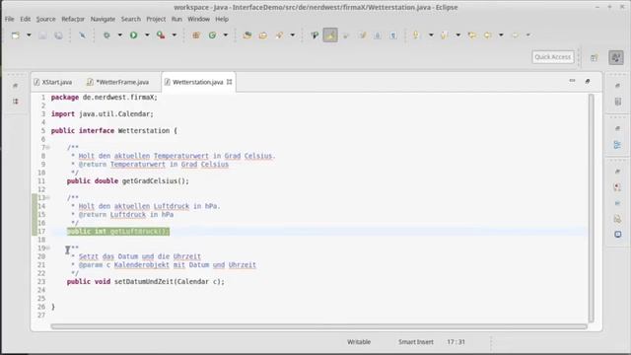This screenshot has height=355, width=631.
Task: Open the Search dropdown arrow
Action: pos(293,35)
